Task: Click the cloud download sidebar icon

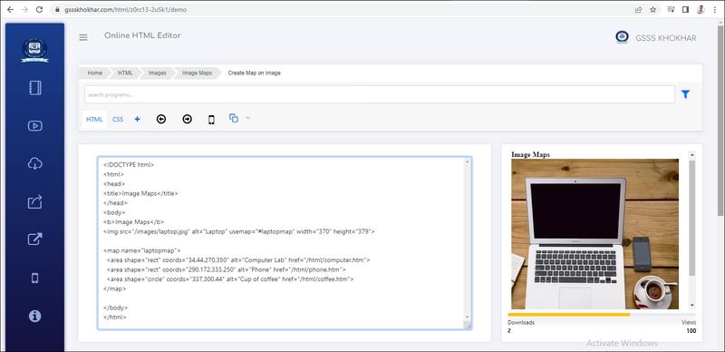Action: pyautogui.click(x=35, y=163)
